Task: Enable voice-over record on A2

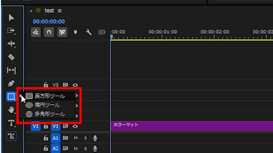Action: point(95,148)
